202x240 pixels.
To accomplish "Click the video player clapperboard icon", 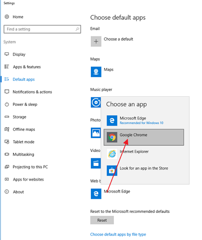I will 96,163.
